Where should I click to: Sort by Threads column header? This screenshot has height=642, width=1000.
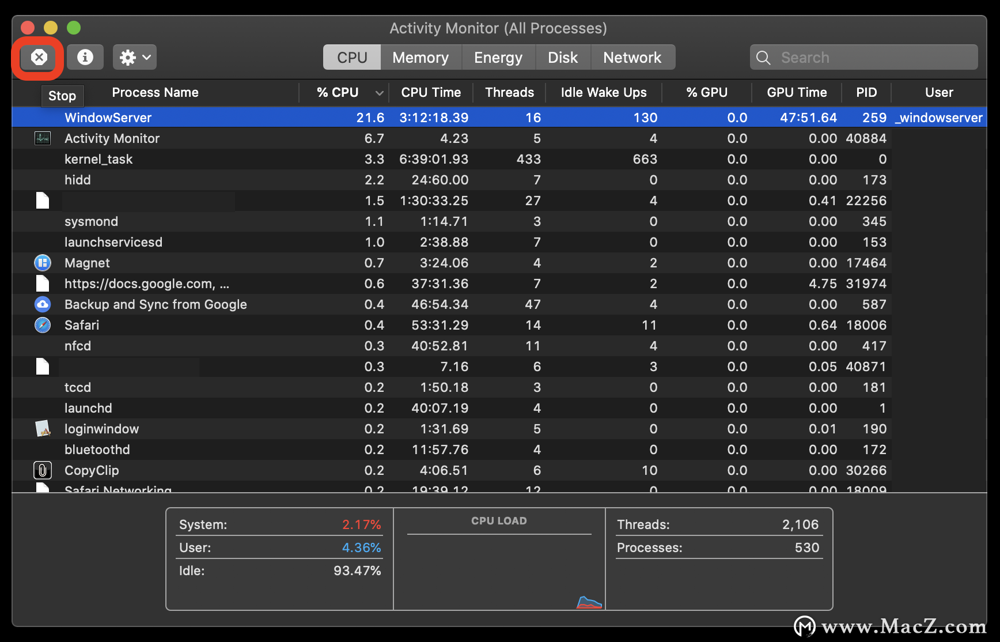pyautogui.click(x=509, y=92)
